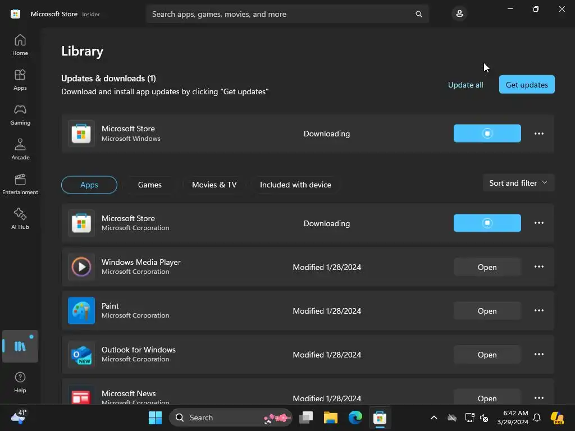Open Microsoft Edge from taskbar
575x431 pixels.
[355, 418]
